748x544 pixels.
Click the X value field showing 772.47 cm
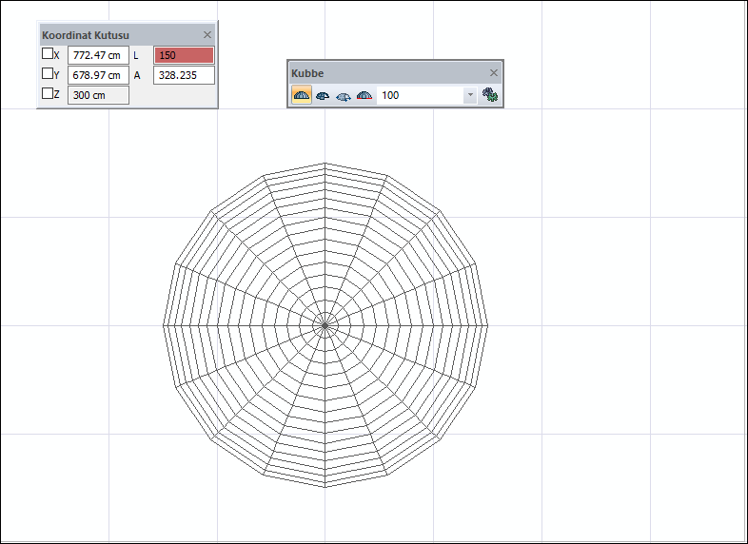coord(98,55)
